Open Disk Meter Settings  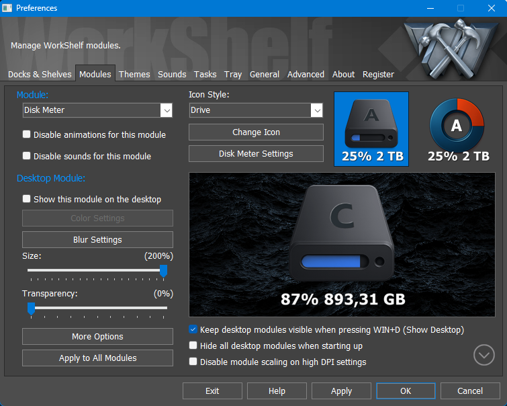point(256,154)
